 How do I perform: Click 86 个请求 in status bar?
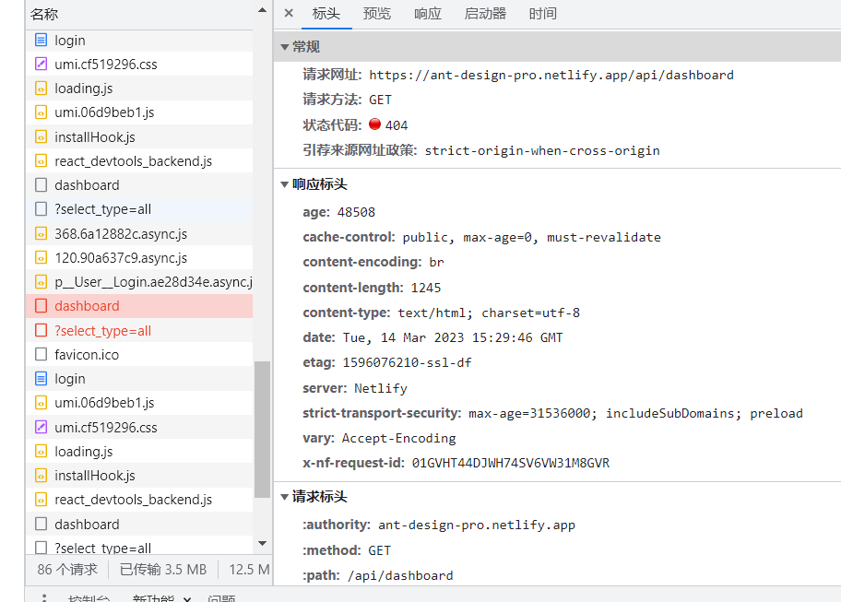coord(67,570)
